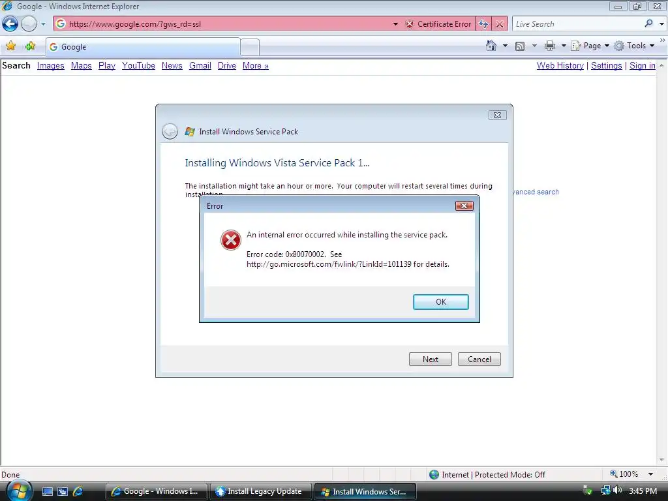Click OK in the Error dialog
Image resolution: width=668 pixels, height=501 pixels.
pos(441,301)
